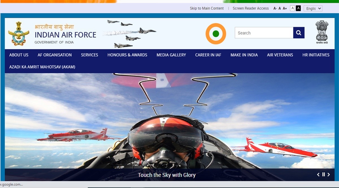Open the Media Gallery menu item

click(171, 55)
